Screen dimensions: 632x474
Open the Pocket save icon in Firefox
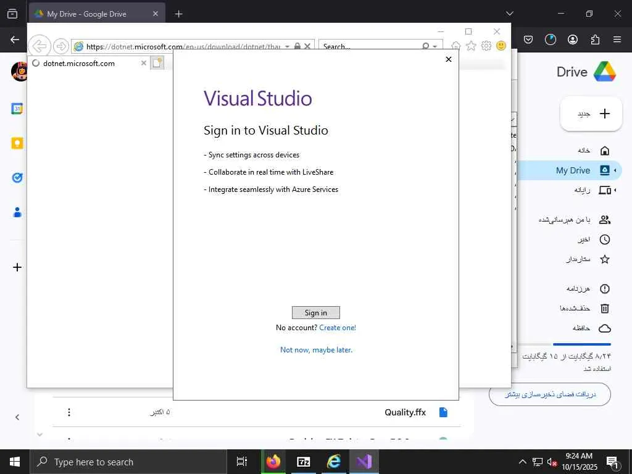click(x=528, y=39)
